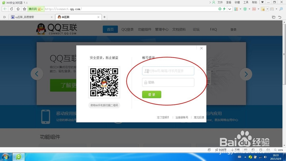Image resolution: width=286 pixels, height=161 pixels.
Task: Click the 使用QQ手机版扫描二维码 button
Action: [x=104, y=105]
